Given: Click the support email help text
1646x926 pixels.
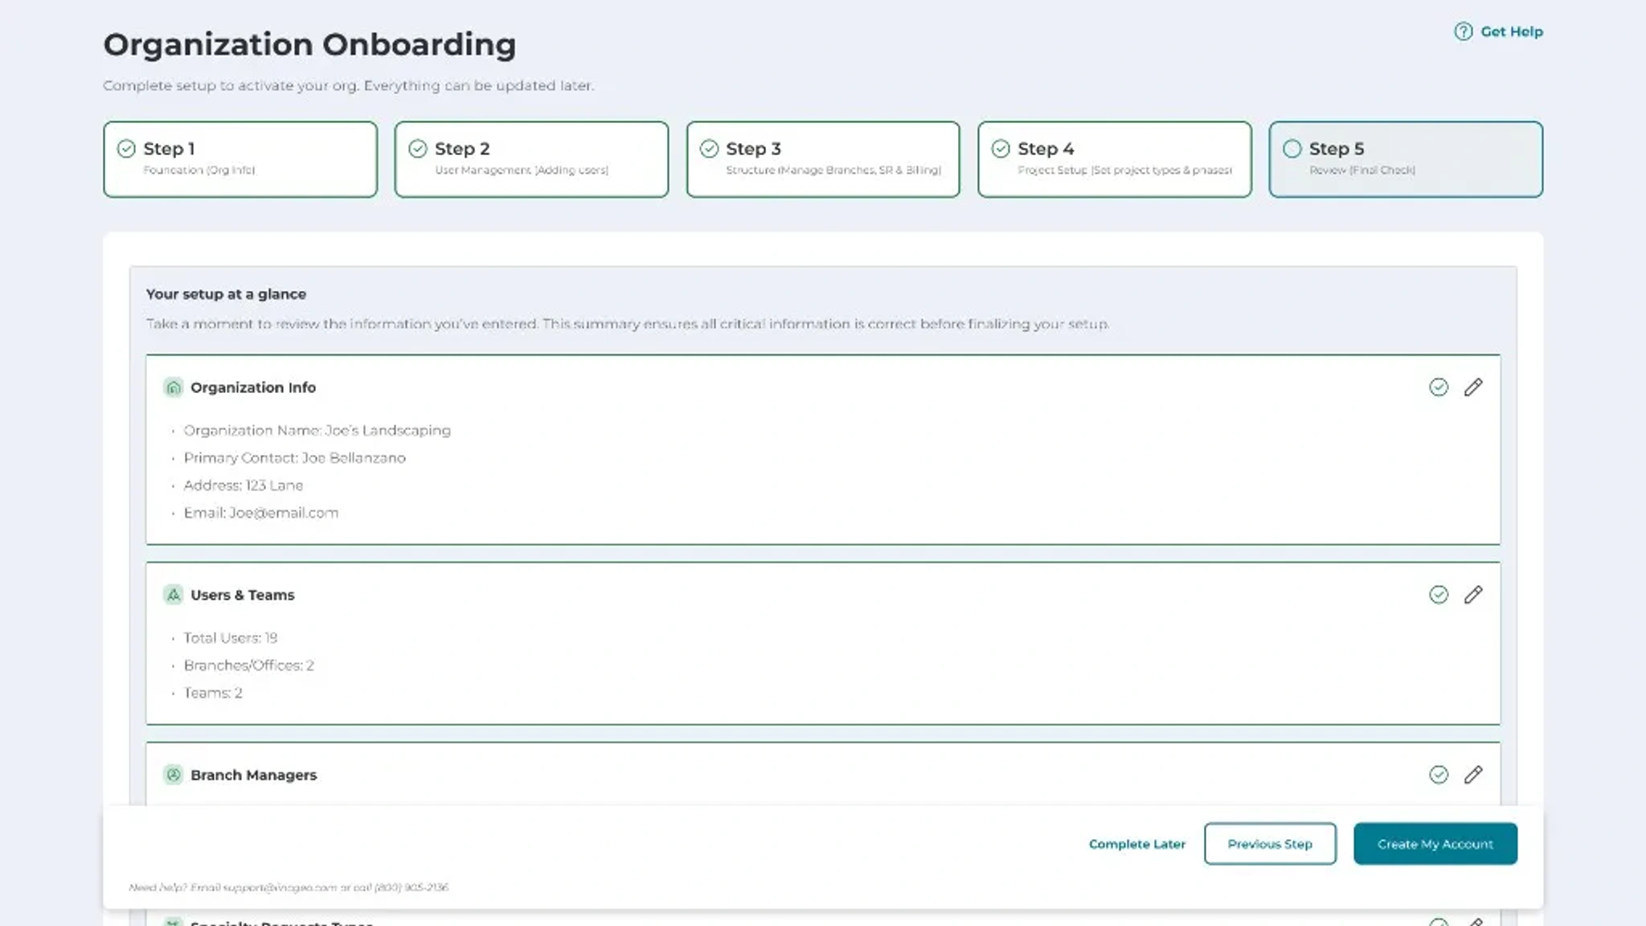Looking at the screenshot, I should tap(289, 887).
